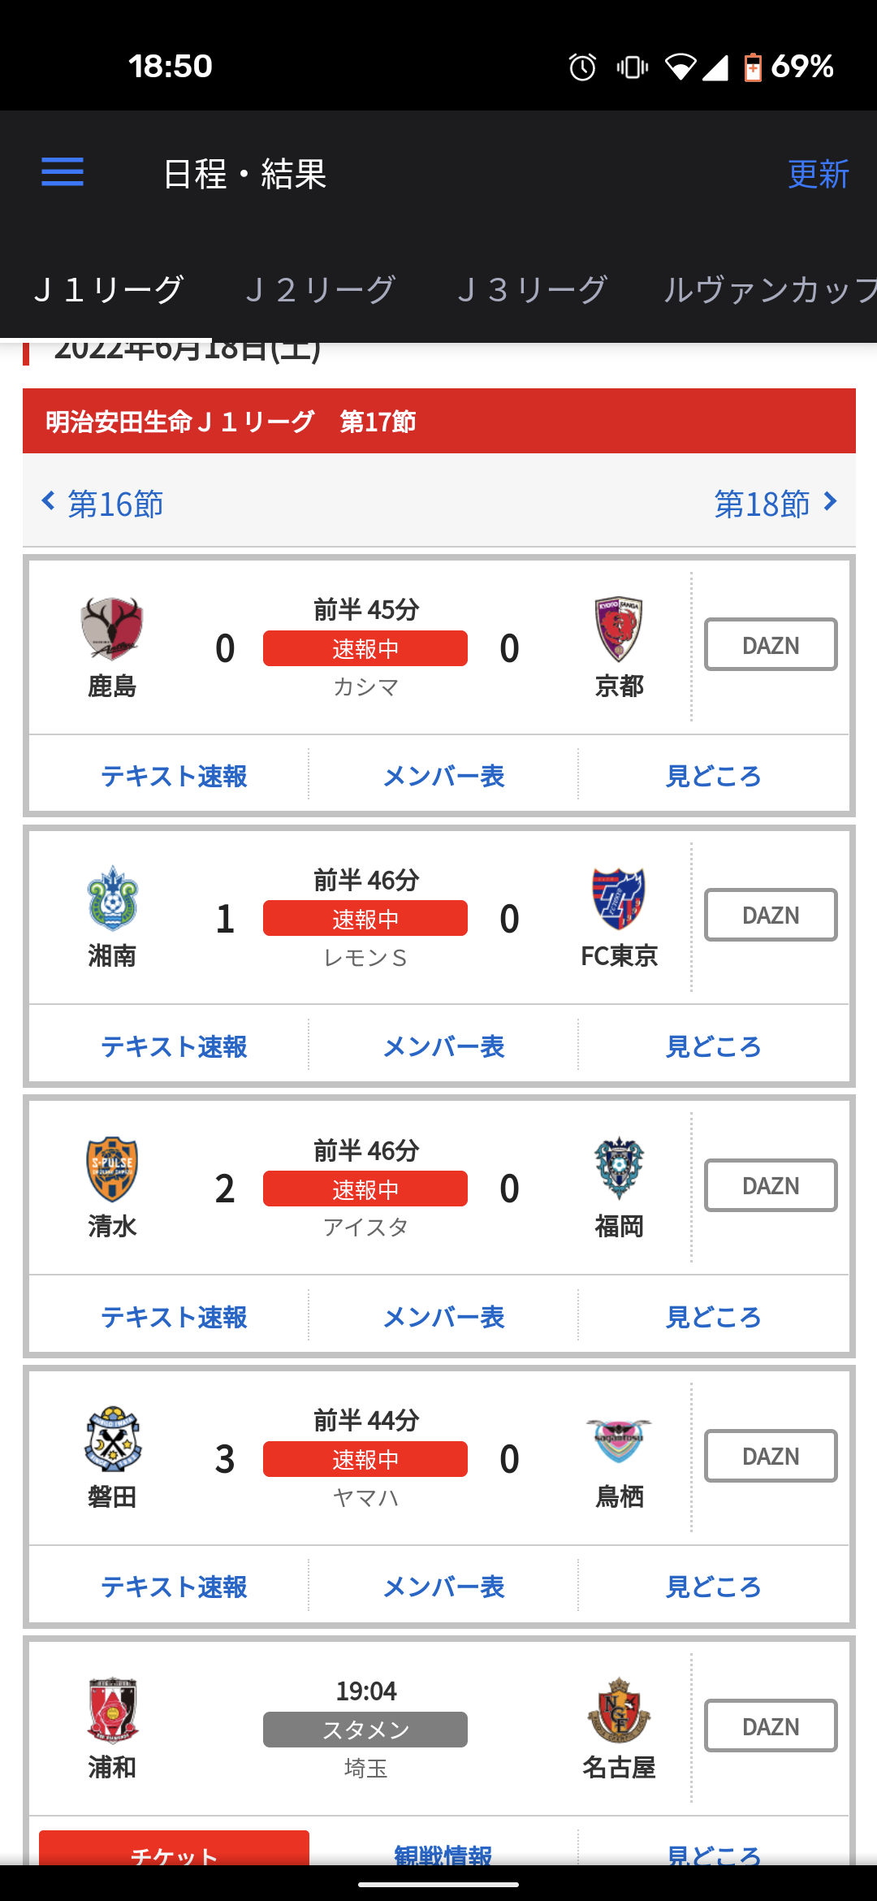877x1901 pixels.
Task: Tap the Shimizu S-Pulse team crest
Action: point(112,1169)
